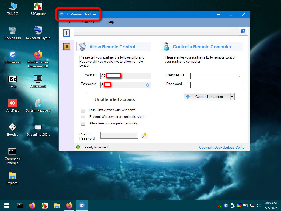Click the green Ready to connect status indicator
The image size is (281, 211).
(x=78, y=147)
